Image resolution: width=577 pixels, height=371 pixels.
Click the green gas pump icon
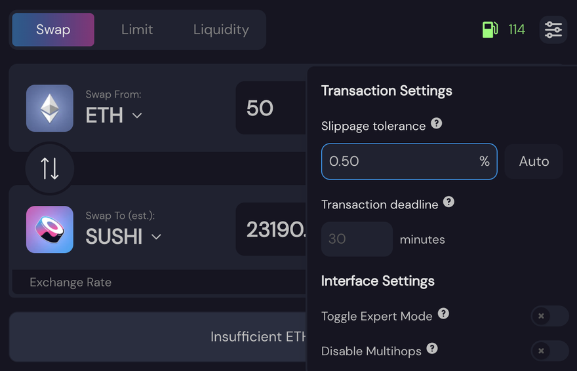tap(490, 29)
